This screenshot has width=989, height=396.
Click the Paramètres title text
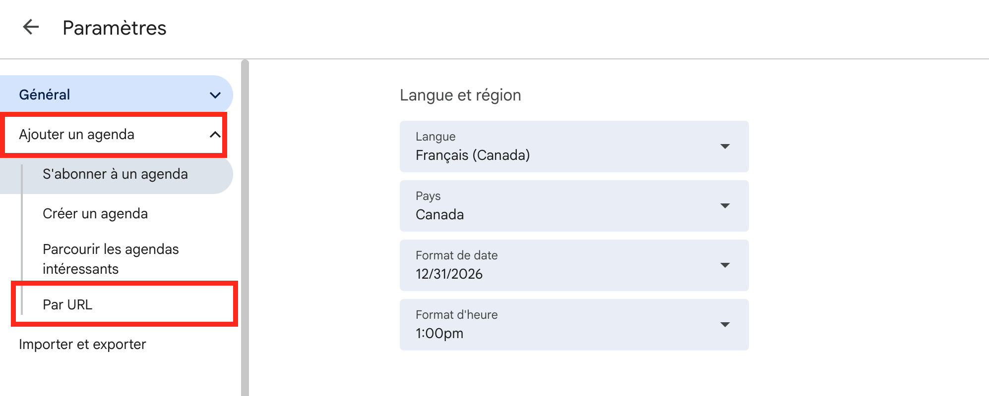pyautogui.click(x=115, y=28)
